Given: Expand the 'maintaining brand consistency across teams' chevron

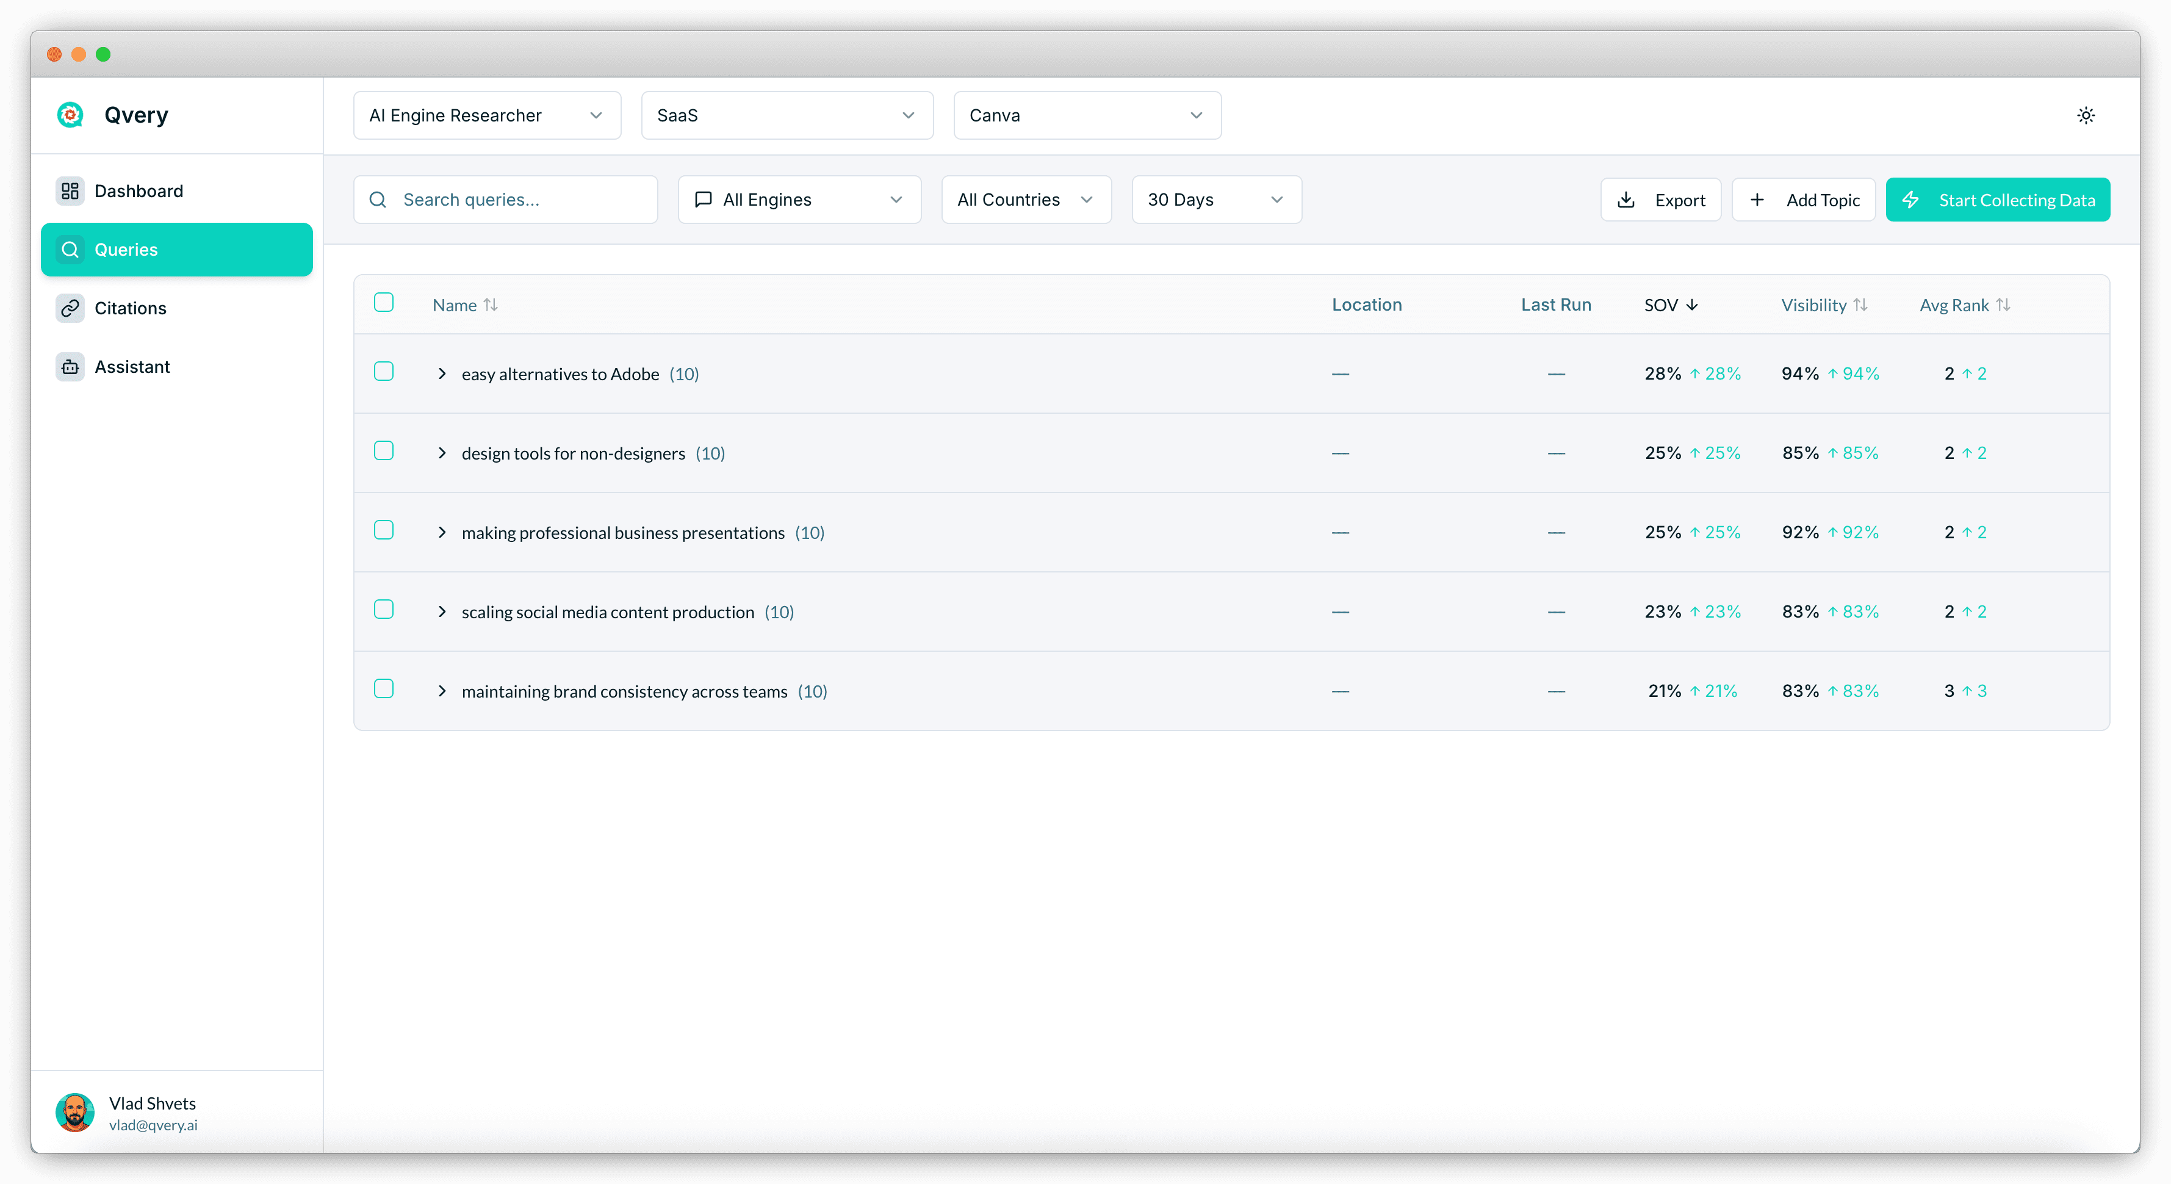Looking at the screenshot, I should 442,691.
